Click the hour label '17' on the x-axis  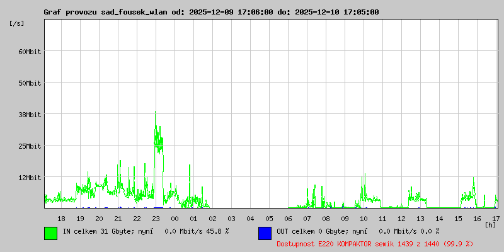coord(496,219)
